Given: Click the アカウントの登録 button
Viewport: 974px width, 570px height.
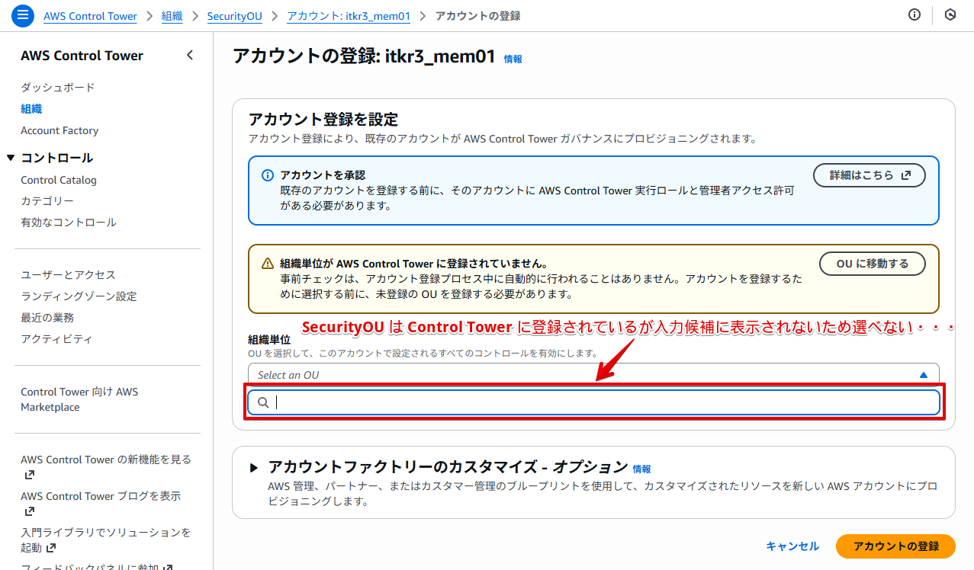Looking at the screenshot, I should point(895,546).
